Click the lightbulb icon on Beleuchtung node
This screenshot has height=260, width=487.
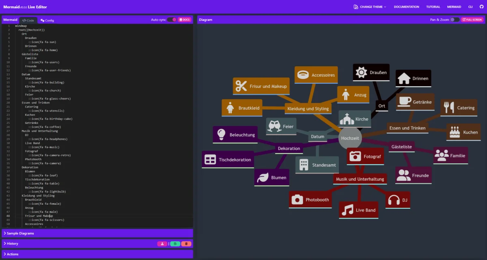[x=221, y=134]
